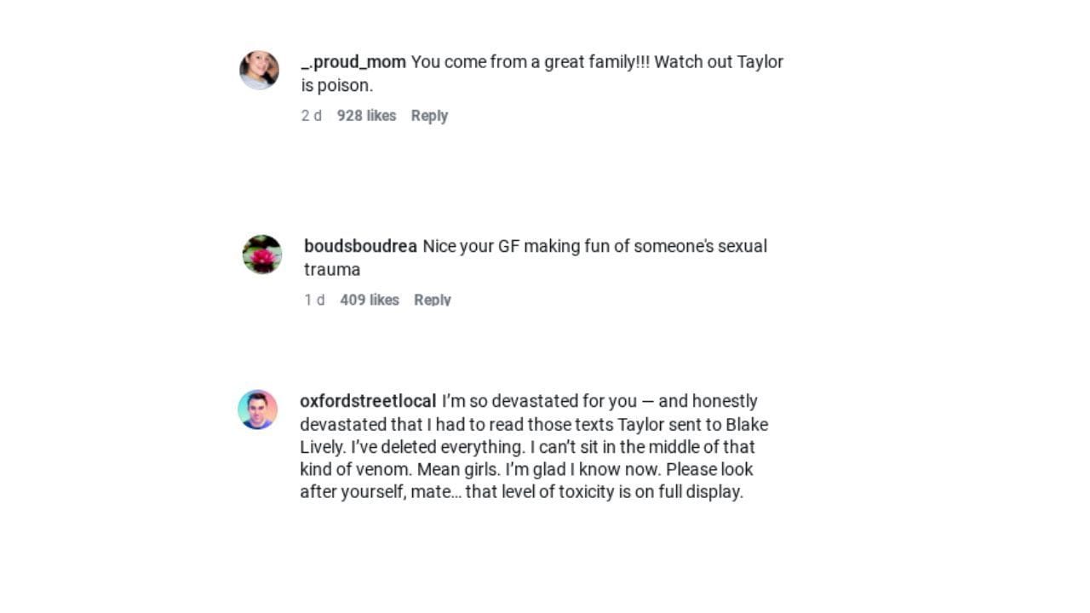Open oxfordstreetlocal's profile via username
Image resolution: width=1090 pixels, height=613 pixels.
click(368, 400)
